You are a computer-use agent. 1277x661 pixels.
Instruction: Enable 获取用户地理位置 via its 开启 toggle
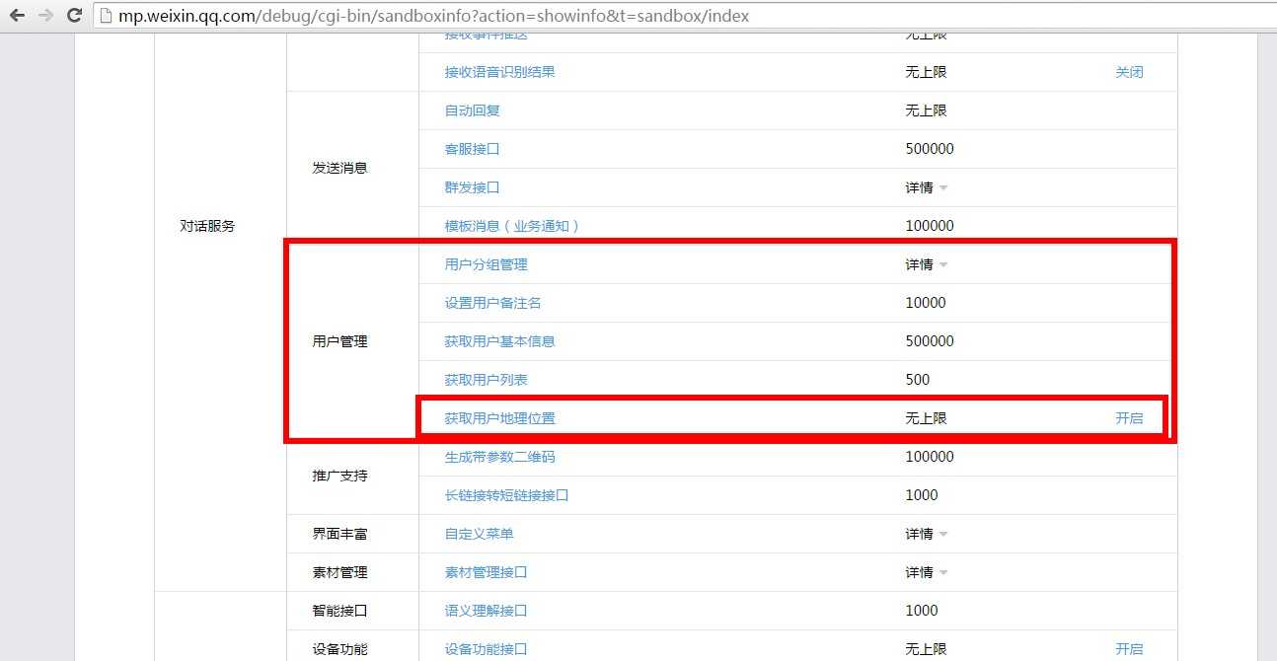[1130, 417]
